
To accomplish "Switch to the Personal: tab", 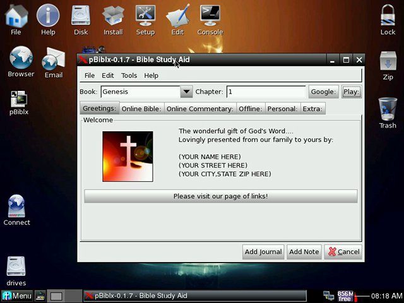I will 283,109.
